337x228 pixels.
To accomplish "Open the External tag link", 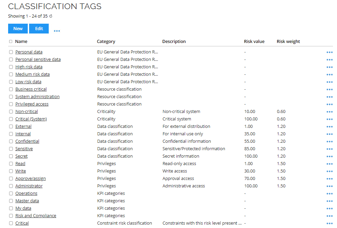I will coord(23,127).
